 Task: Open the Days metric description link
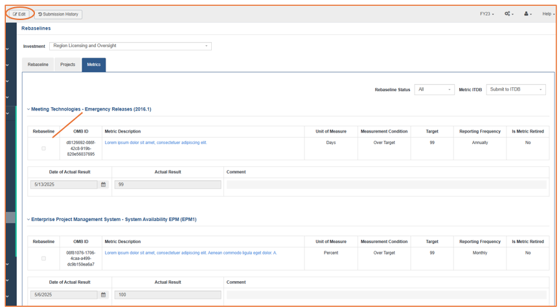(156, 143)
